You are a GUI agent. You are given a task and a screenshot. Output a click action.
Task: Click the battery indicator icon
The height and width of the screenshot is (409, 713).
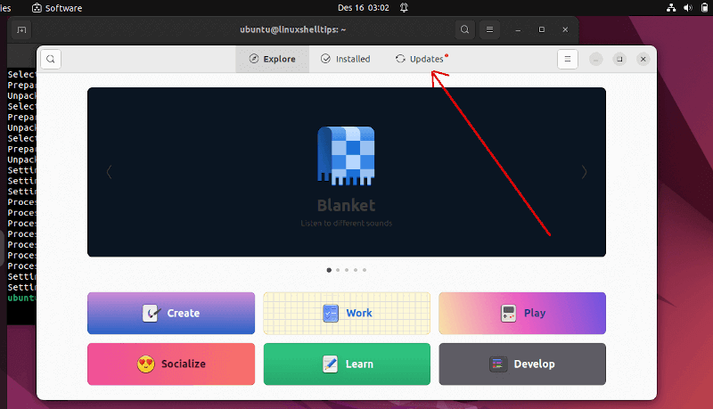tap(705, 8)
